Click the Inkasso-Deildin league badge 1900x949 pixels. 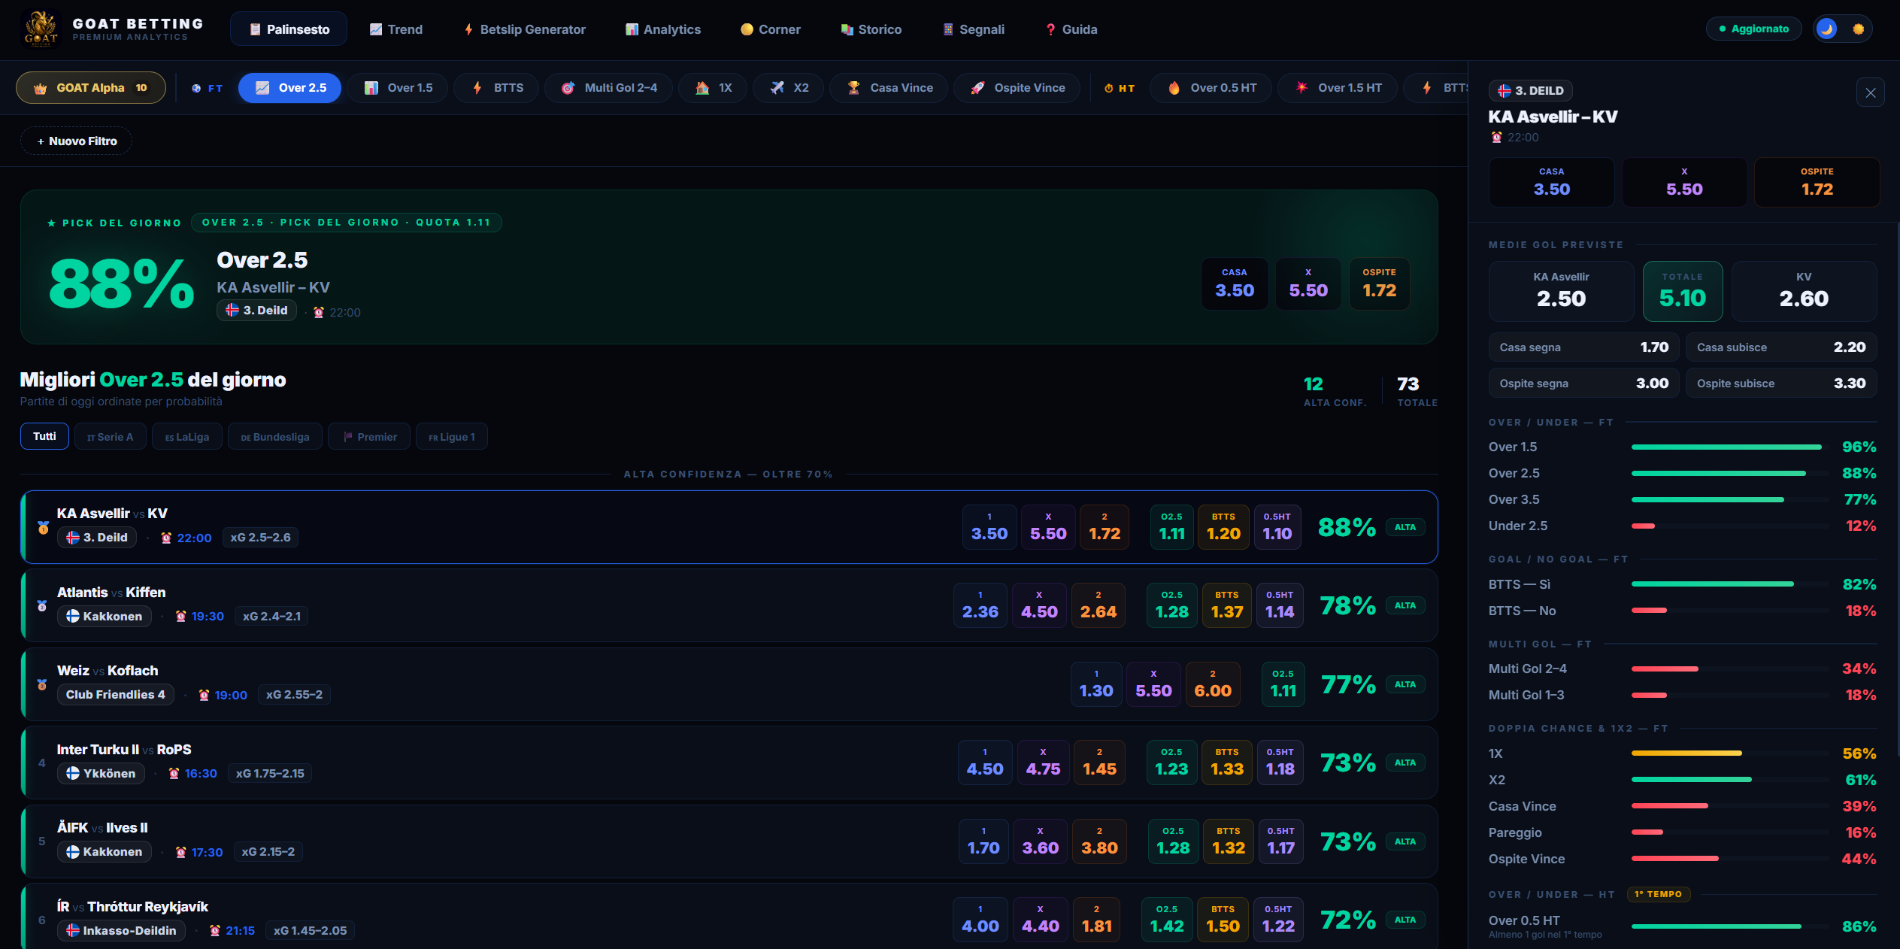[121, 931]
